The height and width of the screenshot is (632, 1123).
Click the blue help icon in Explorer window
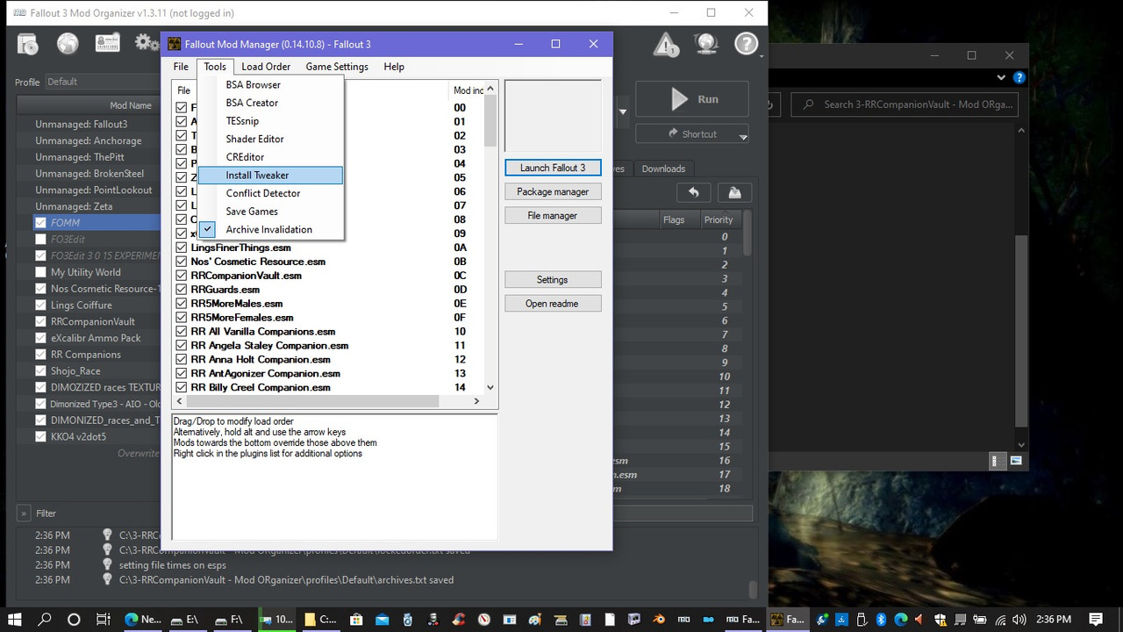click(x=1019, y=77)
